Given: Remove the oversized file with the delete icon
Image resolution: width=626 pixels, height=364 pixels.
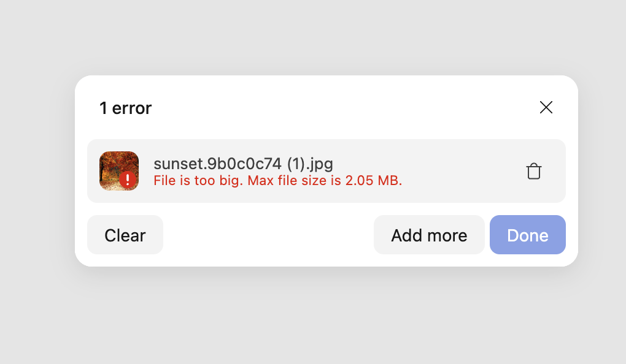Looking at the screenshot, I should [x=534, y=171].
